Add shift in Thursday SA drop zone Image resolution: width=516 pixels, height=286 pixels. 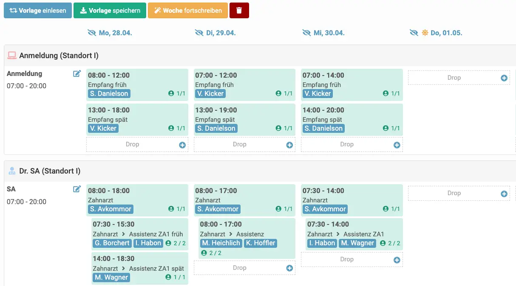pyautogui.click(x=504, y=193)
